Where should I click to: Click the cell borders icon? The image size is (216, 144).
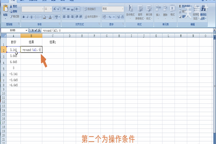pyautogui.click(x=38, y=17)
